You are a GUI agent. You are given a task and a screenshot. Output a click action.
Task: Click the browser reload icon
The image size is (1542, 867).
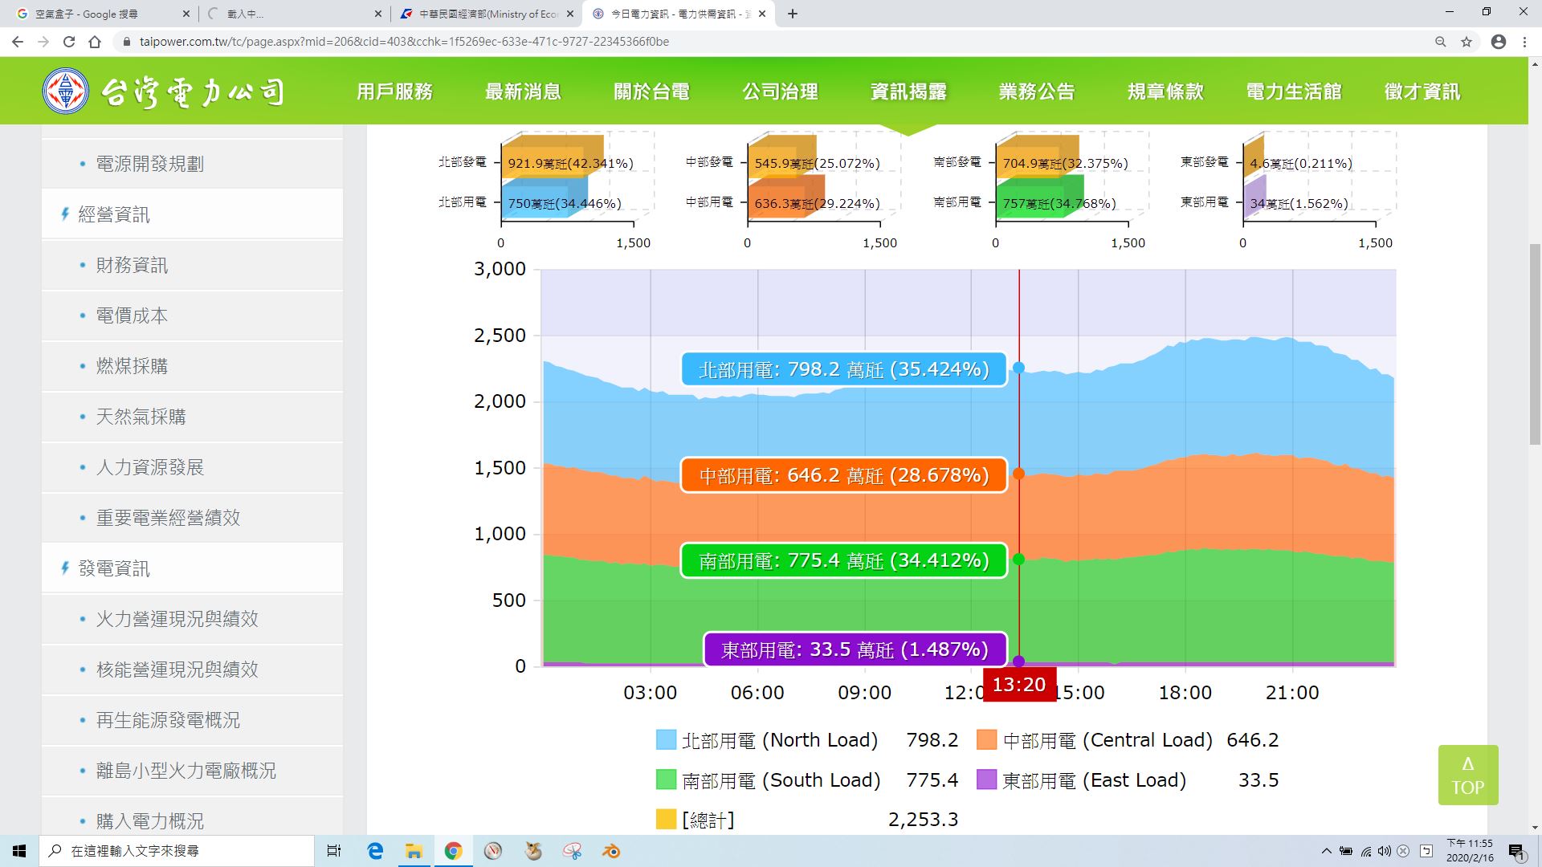click(69, 42)
